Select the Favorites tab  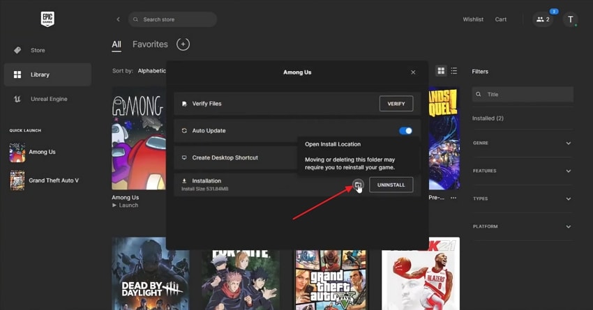150,44
